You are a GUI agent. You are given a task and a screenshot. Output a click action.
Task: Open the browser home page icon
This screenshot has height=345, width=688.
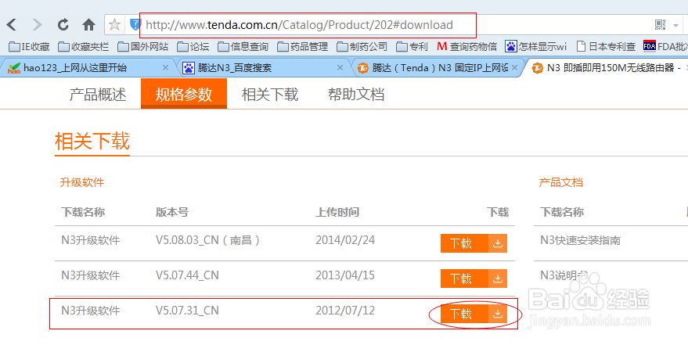click(x=89, y=25)
